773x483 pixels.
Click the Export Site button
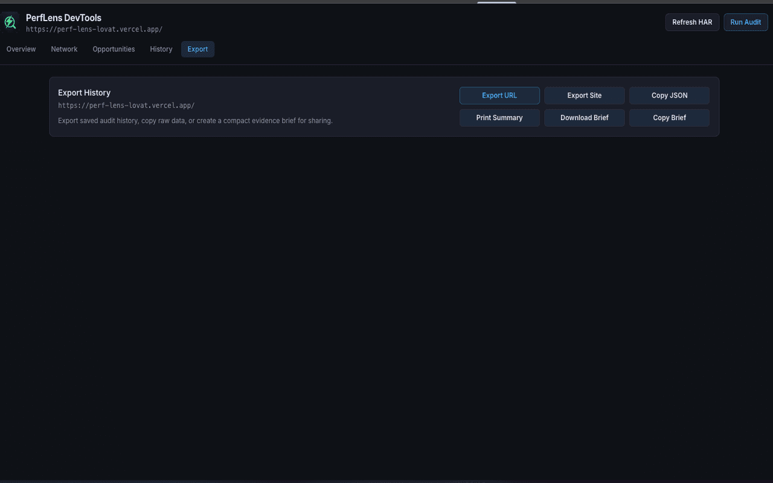click(585, 95)
